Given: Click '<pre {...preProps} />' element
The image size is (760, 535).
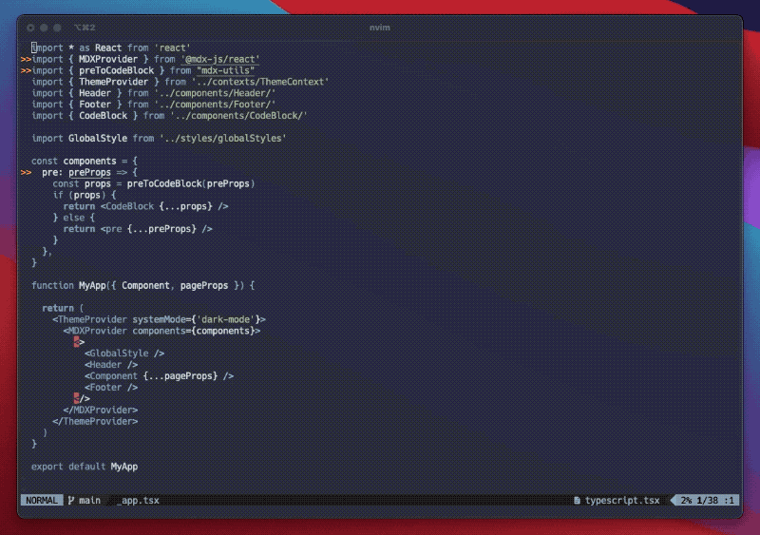Looking at the screenshot, I should point(156,229).
